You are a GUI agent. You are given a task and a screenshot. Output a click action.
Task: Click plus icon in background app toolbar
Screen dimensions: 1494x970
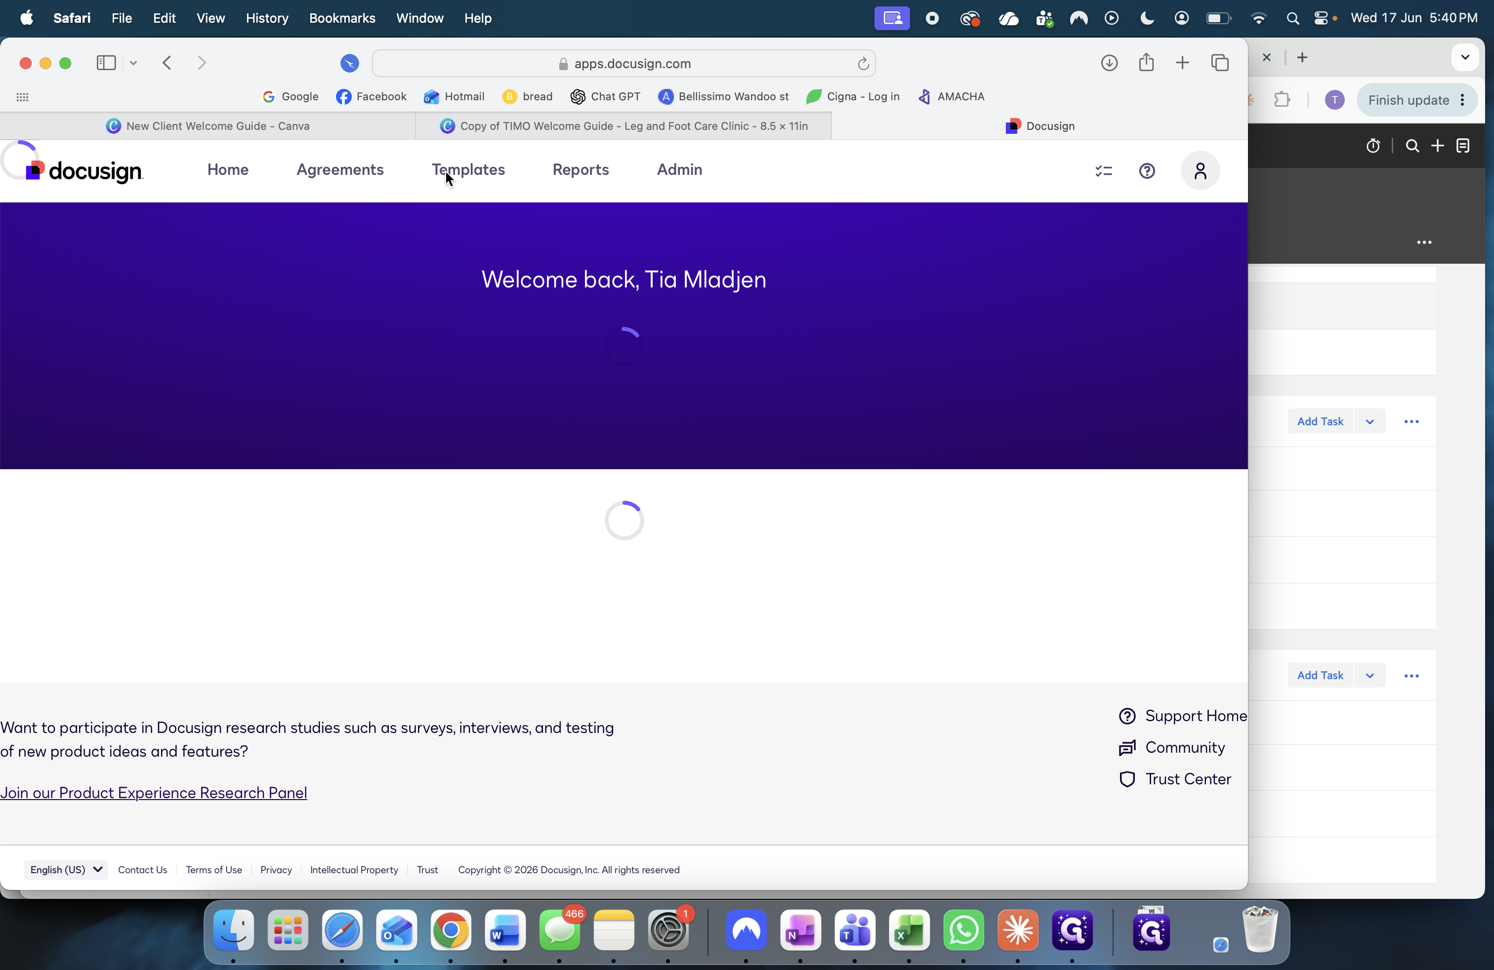click(x=1438, y=146)
